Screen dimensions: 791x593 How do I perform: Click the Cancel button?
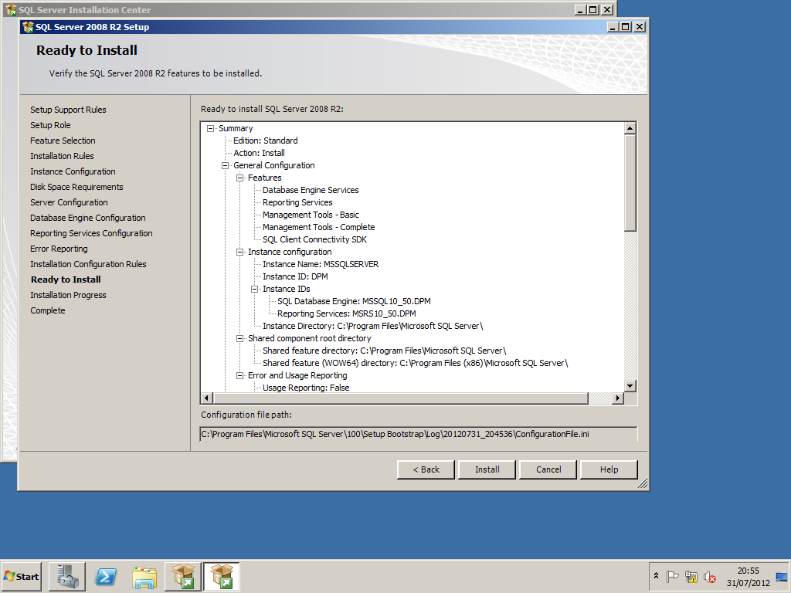(548, 469)
